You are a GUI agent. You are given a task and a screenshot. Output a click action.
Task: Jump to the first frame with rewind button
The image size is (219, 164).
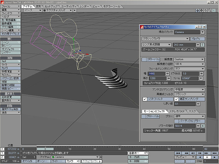point(178,153)
